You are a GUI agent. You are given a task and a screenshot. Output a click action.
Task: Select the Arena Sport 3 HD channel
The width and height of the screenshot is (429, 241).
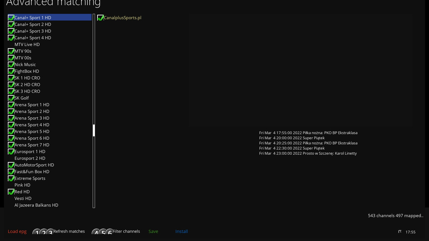pyautogui.click(x=50, y=118)
